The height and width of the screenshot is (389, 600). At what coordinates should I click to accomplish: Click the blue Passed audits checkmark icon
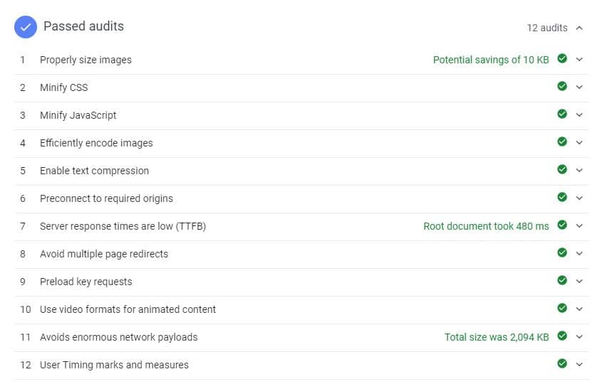point(26,27)
